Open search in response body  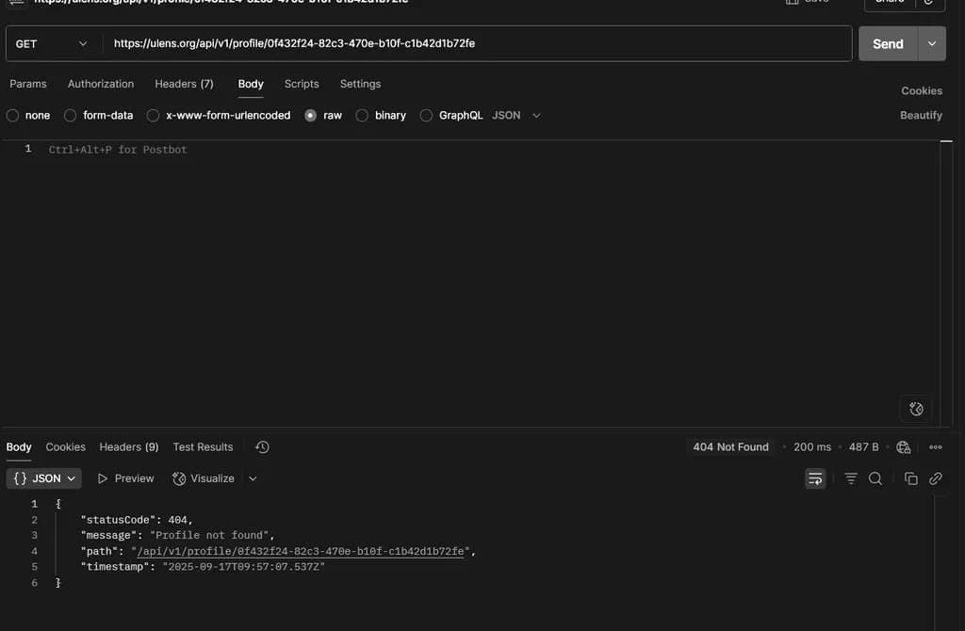875,478
